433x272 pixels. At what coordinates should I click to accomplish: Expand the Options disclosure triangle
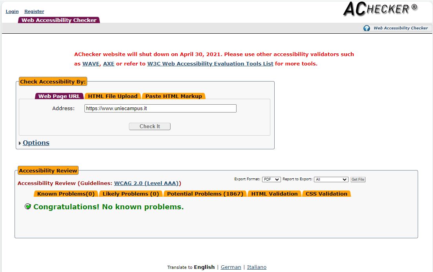[x=20, y=143]
